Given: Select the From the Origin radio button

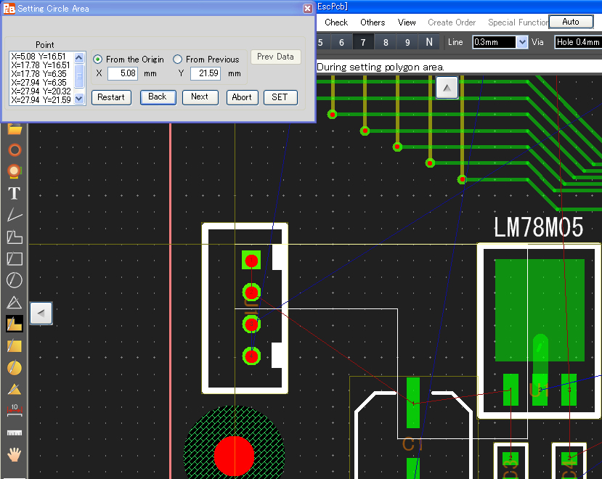Looking at the screenshot, I should tap(97, 60).
